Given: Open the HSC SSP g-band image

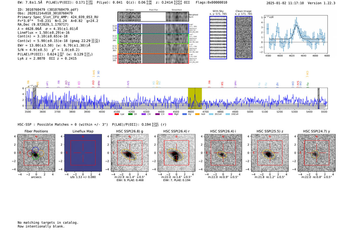Looking at the screenshot, I should click(130, 153).
